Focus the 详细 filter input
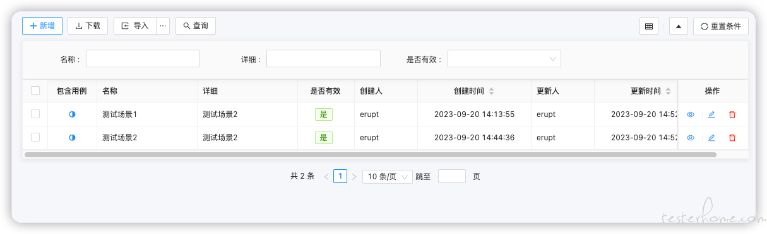The width and height of the screenshot is (767, 234). click(323, 59)
